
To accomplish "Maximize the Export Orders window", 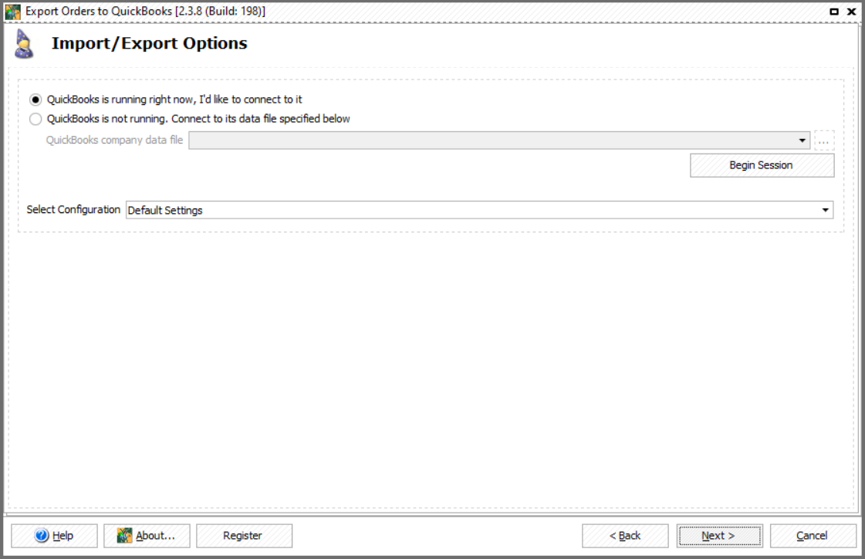I will 834,11.
